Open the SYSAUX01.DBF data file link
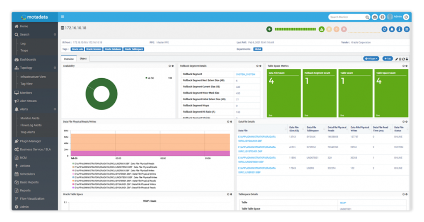 (x=256, y=138)
